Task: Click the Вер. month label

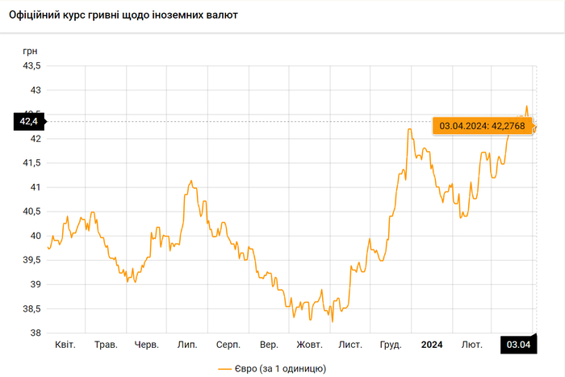Action: [x=270, y=345]
